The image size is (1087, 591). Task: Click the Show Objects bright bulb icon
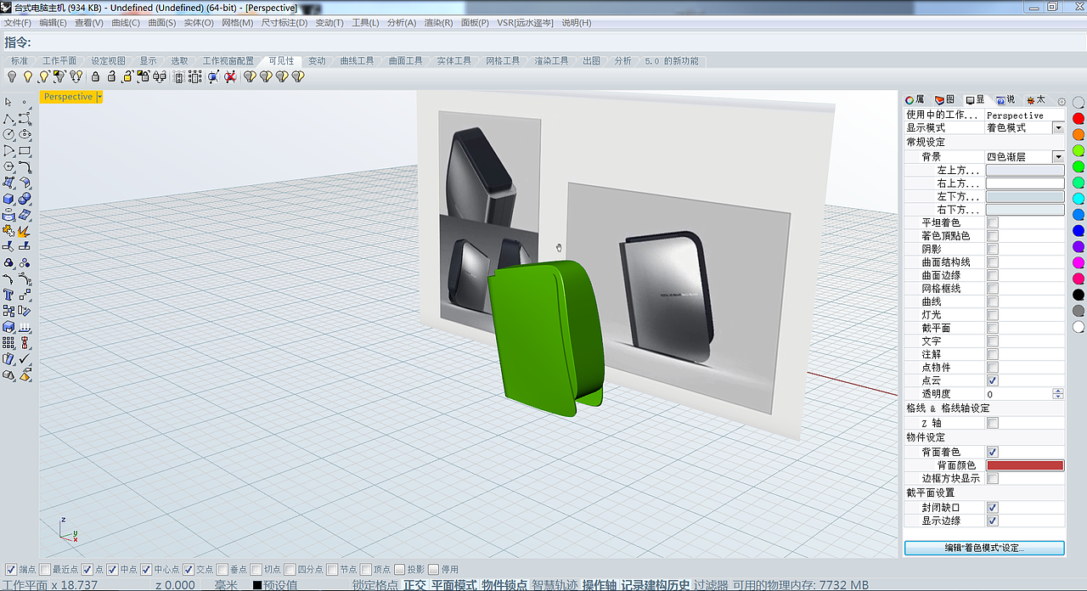click(28, 76)
